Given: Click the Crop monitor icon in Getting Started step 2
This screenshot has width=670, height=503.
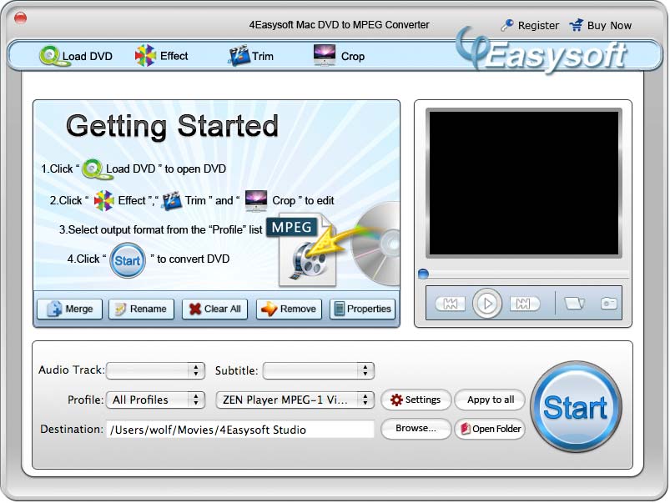Looking at the screenshot, I should pyautogui.click(x=256, y=201).
